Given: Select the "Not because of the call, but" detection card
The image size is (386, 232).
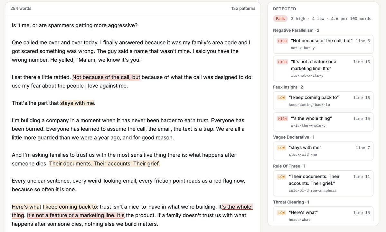Looking at the screenshot, I should 323,44.
